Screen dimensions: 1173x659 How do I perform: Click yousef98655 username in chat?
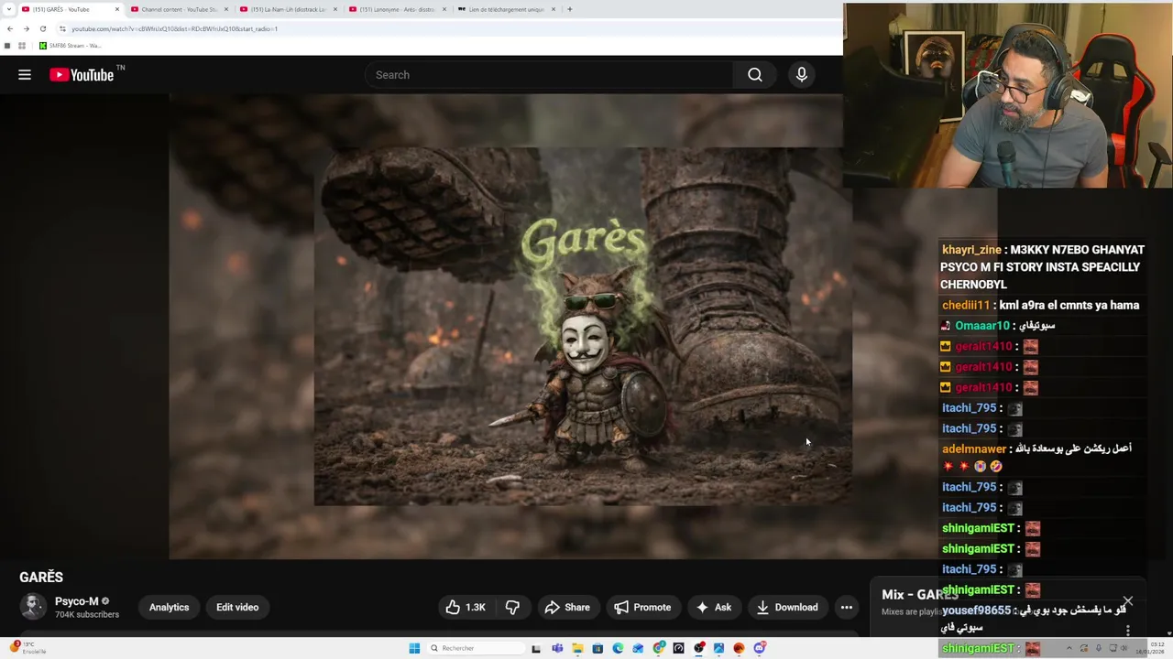point(976,610)
